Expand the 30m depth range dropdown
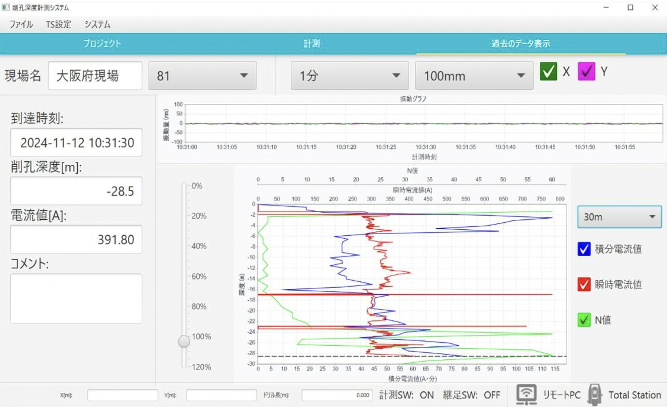This screenshot has height=407, width=667. pos(619,217)
